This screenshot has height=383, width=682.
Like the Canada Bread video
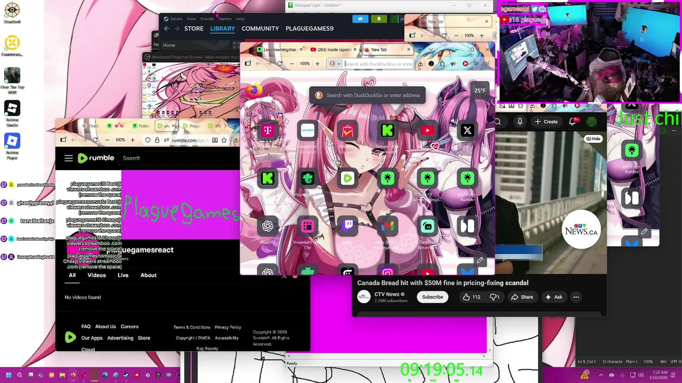pos(471,297)
